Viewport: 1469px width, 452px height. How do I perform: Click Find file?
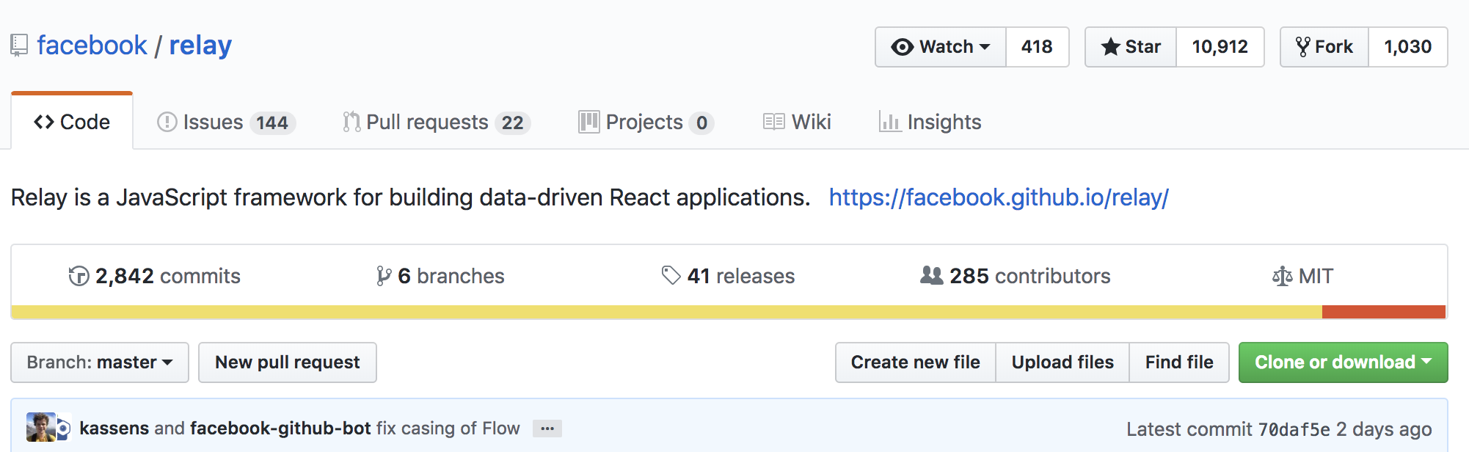pos(1179,362)
